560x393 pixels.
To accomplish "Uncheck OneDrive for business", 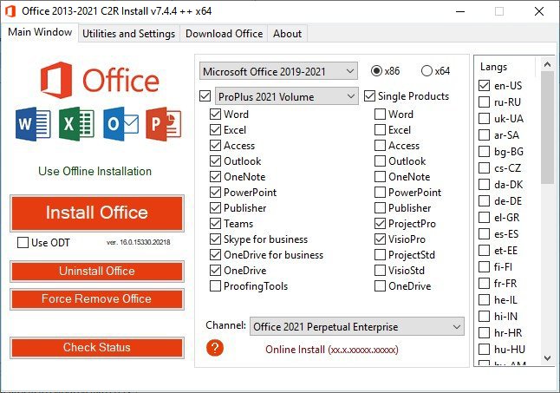I will pos(215,255).
